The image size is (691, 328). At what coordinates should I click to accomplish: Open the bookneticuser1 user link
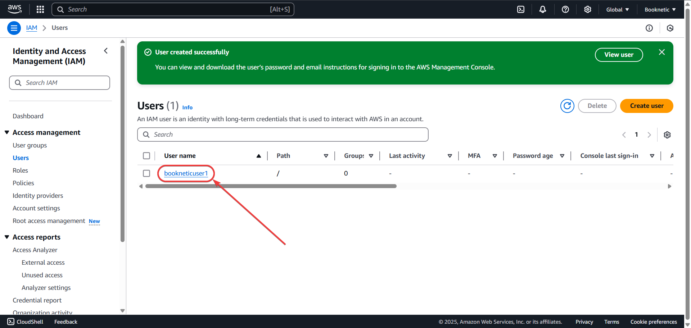pyautogui.click(x=186, y=173)
